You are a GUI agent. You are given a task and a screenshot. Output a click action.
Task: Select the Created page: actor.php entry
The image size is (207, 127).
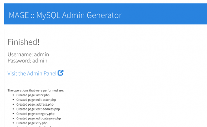point(33,95)
